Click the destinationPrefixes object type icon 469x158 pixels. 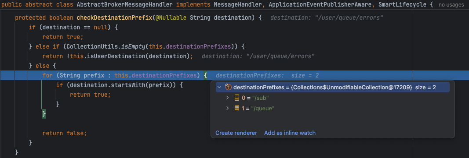tap(228, 87)
